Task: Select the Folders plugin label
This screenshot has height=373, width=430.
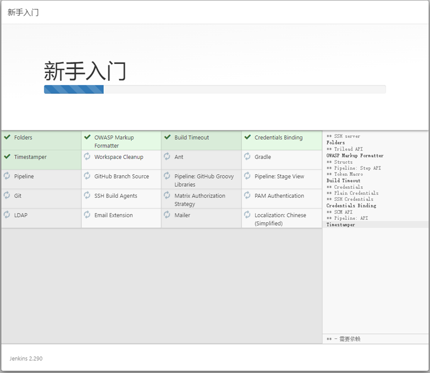Action: [x=23, y=137]
